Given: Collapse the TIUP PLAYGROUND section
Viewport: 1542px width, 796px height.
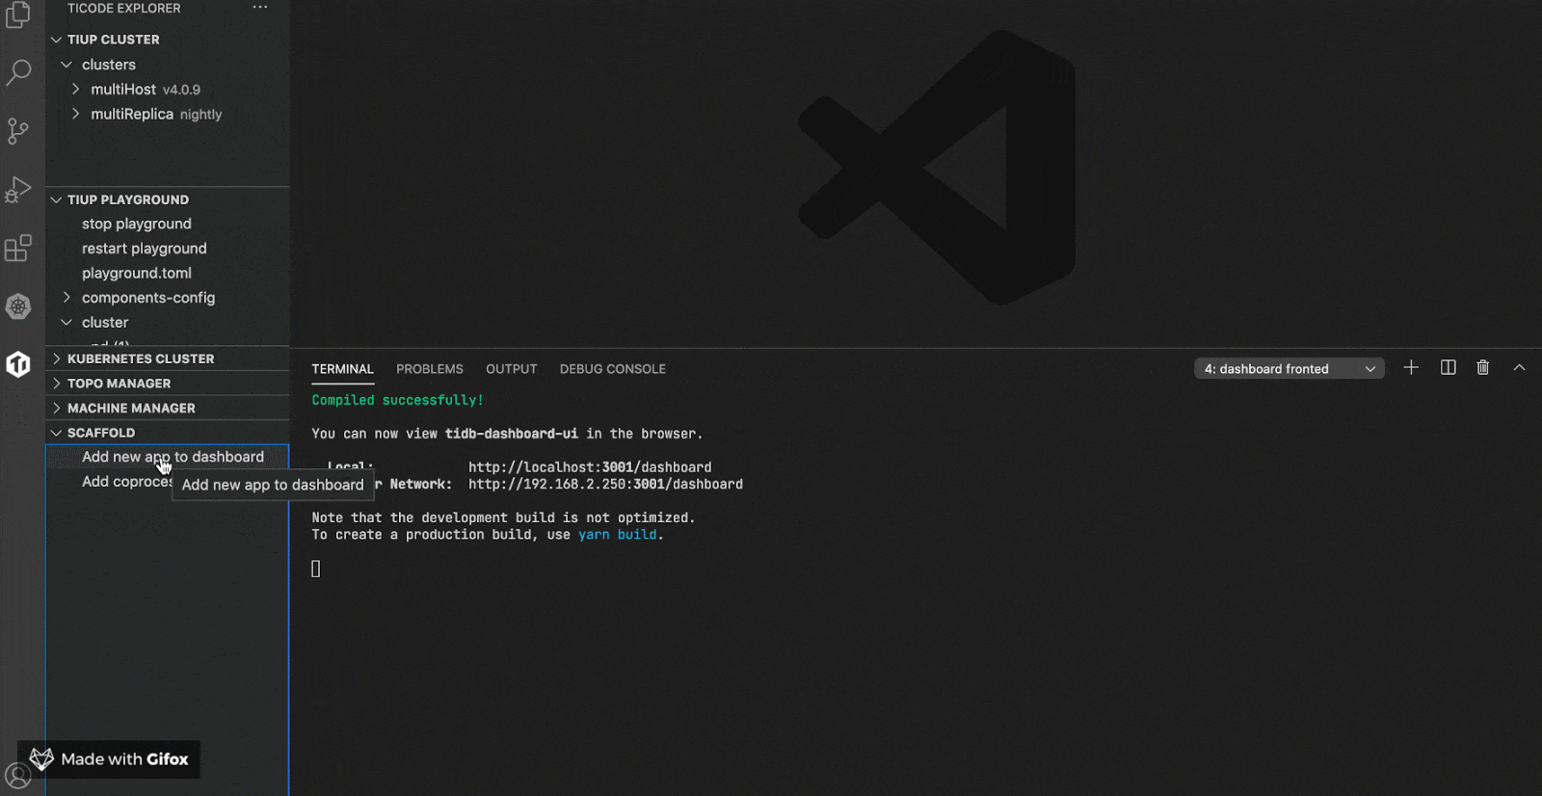Looking at the screenshot, I should point(56,199).
